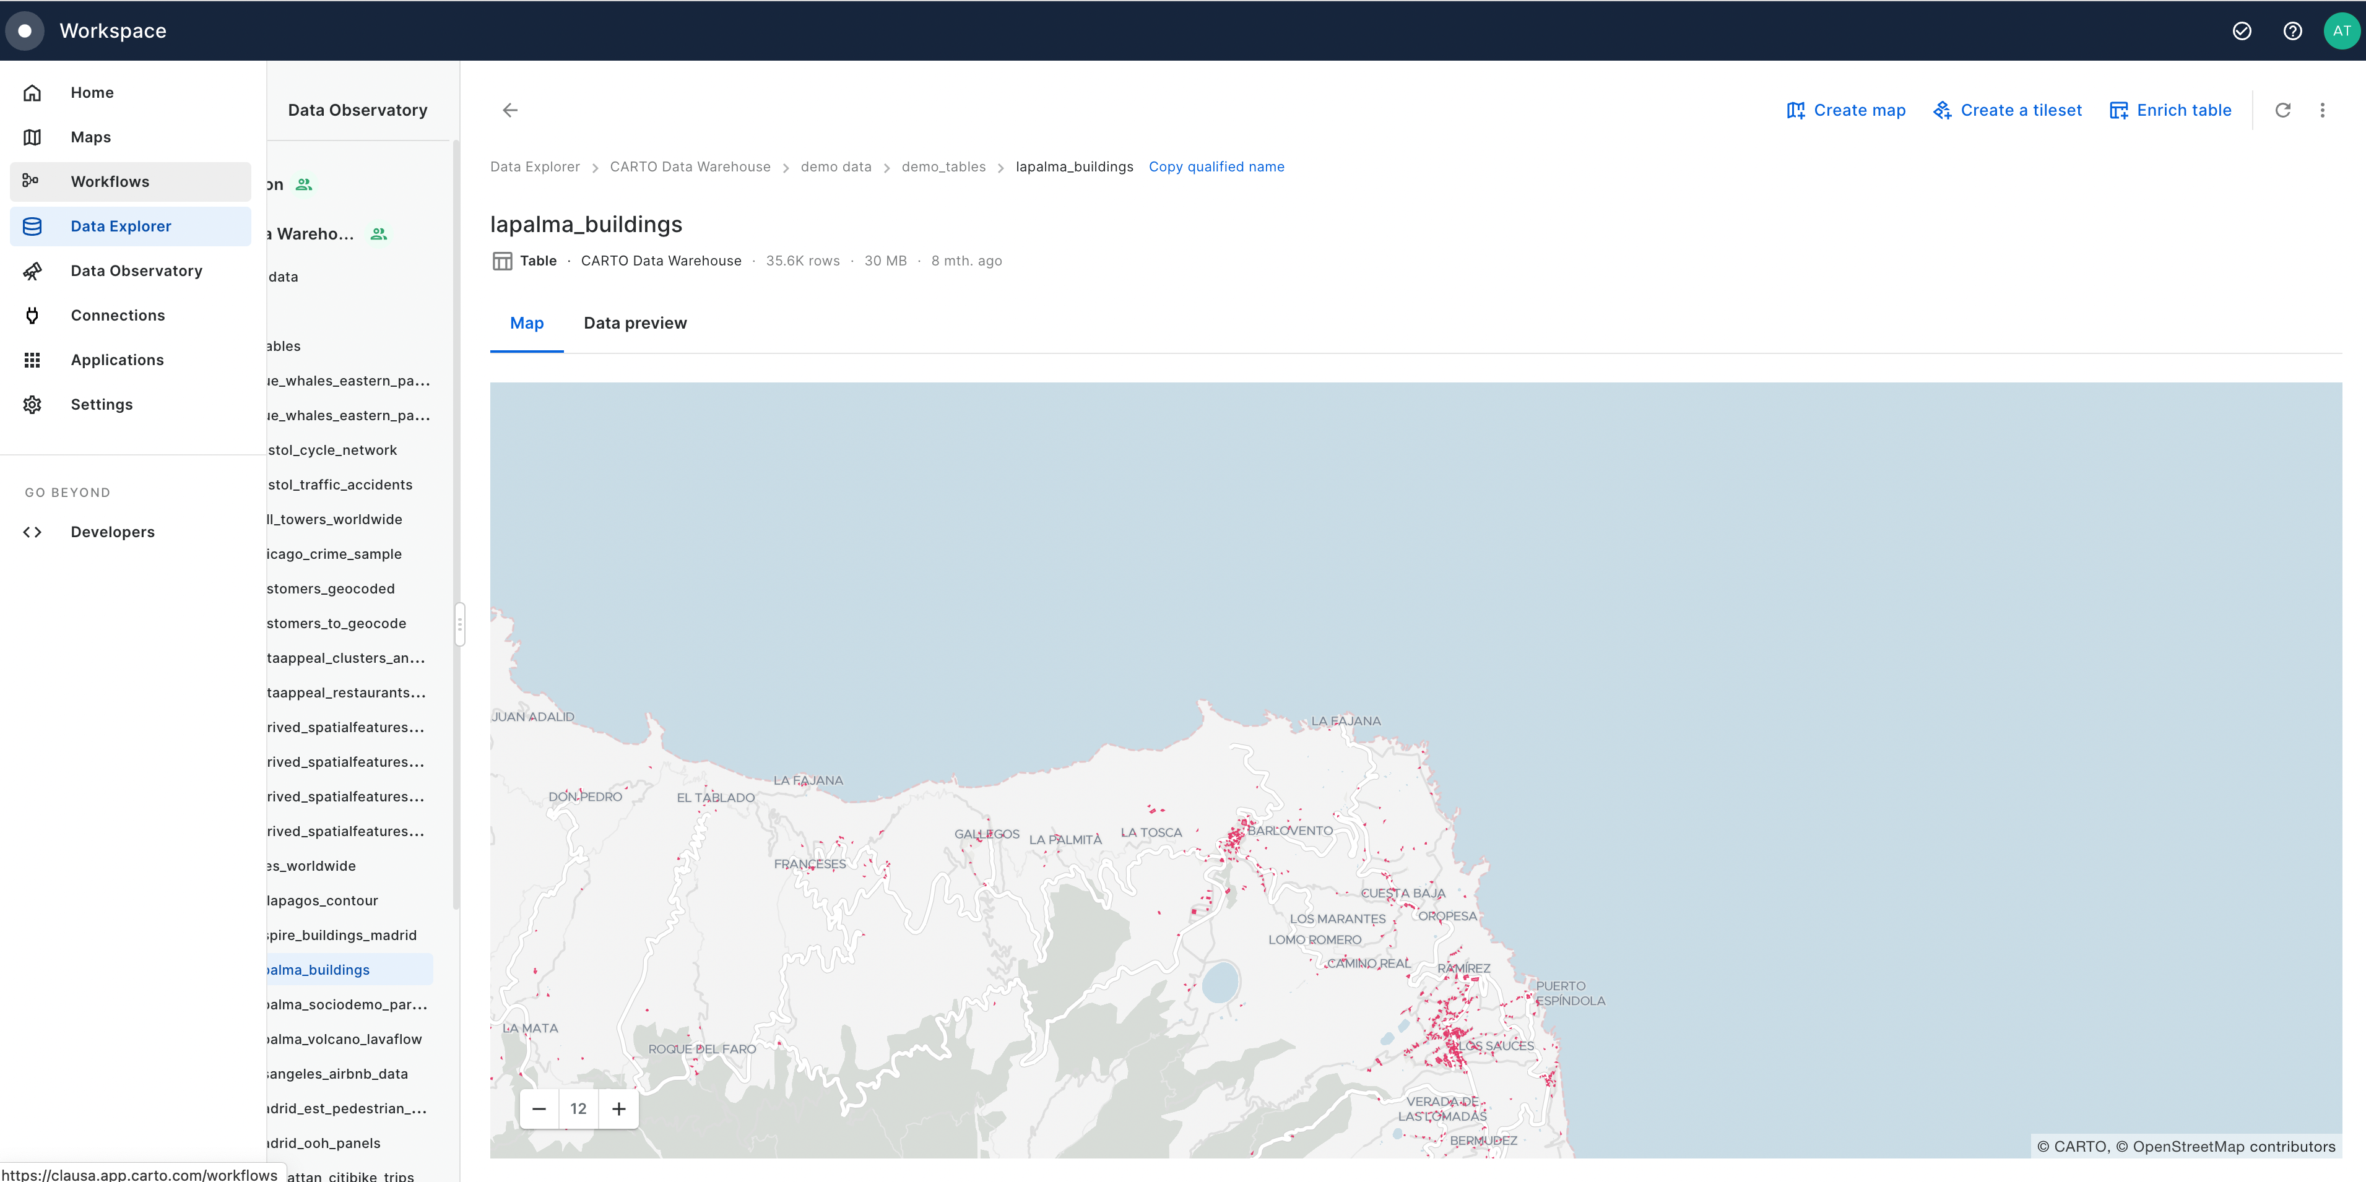Go to Workflows in the sidebar
Viewport: 2366px width, 1182px height.
[x=131, y=182]
